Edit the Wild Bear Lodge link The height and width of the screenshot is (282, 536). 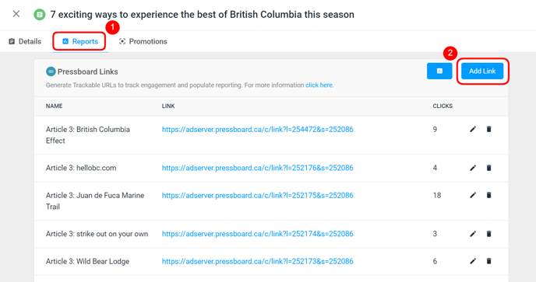(x=473, y=261)
